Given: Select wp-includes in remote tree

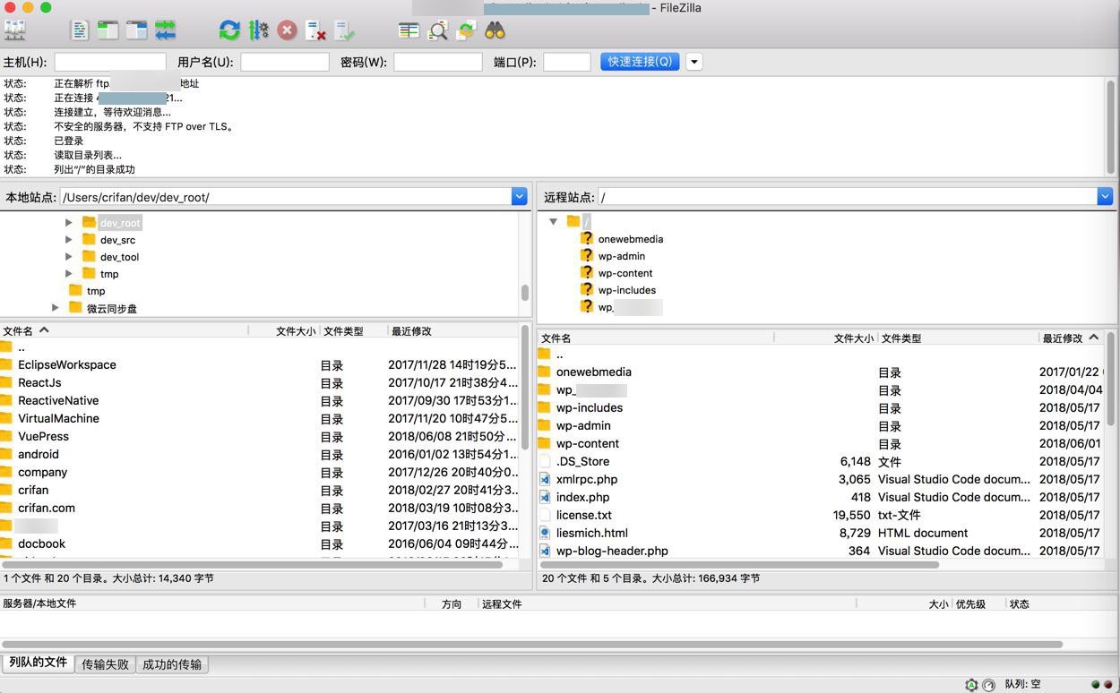Looking at the screenshot, I should [627, 290].
